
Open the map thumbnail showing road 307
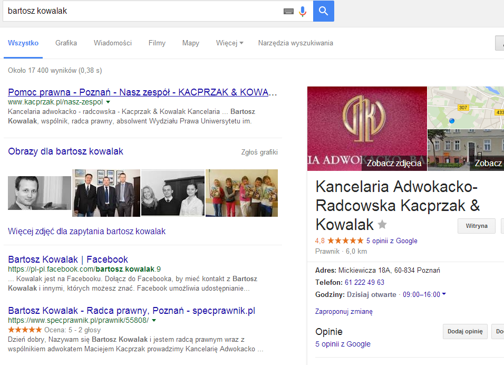click(466, 108)
